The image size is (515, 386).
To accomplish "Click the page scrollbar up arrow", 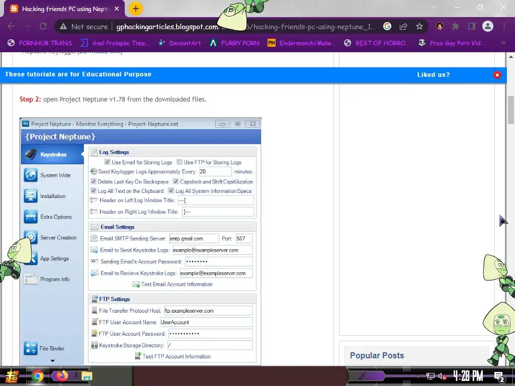I will (511, 57).
